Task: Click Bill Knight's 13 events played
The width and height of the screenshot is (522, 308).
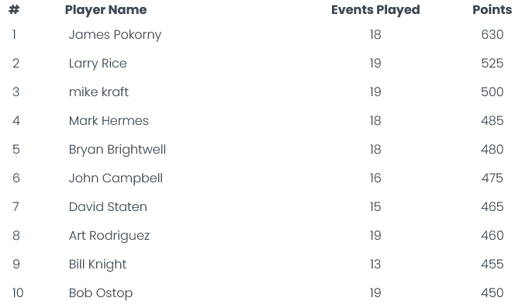Action: click(375, 264)
